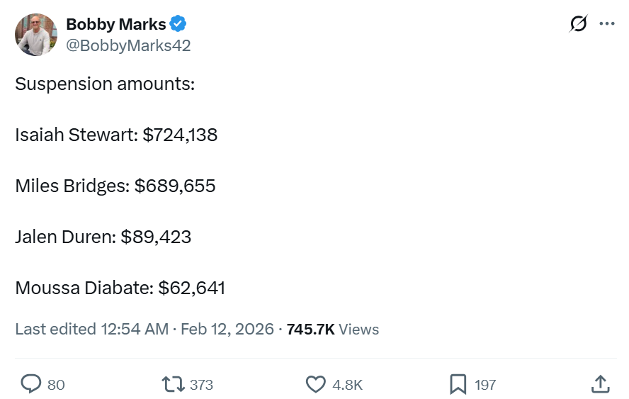
Task: Click the 80 replies count
Action: [56, 385]
